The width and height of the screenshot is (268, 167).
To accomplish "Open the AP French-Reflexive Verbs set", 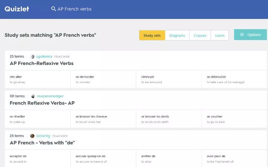I will (42, 63).
